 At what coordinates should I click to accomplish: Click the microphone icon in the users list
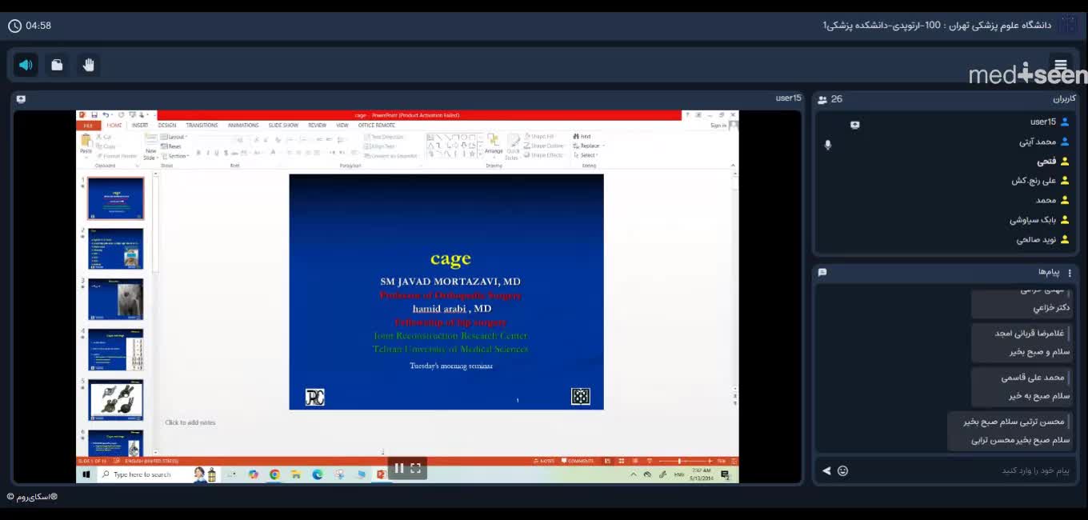828,145
